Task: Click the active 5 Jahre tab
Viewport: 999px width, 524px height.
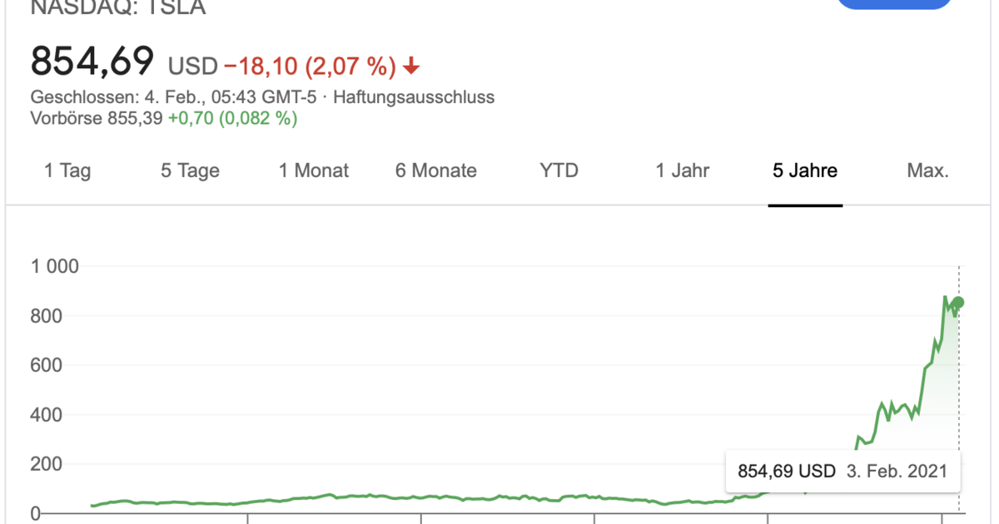Action: point(804,171)
